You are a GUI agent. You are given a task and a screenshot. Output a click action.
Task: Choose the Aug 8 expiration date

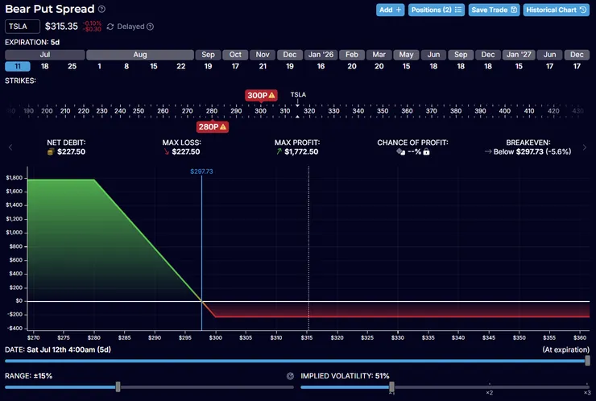pyautogui.click(x=126, y=67)
